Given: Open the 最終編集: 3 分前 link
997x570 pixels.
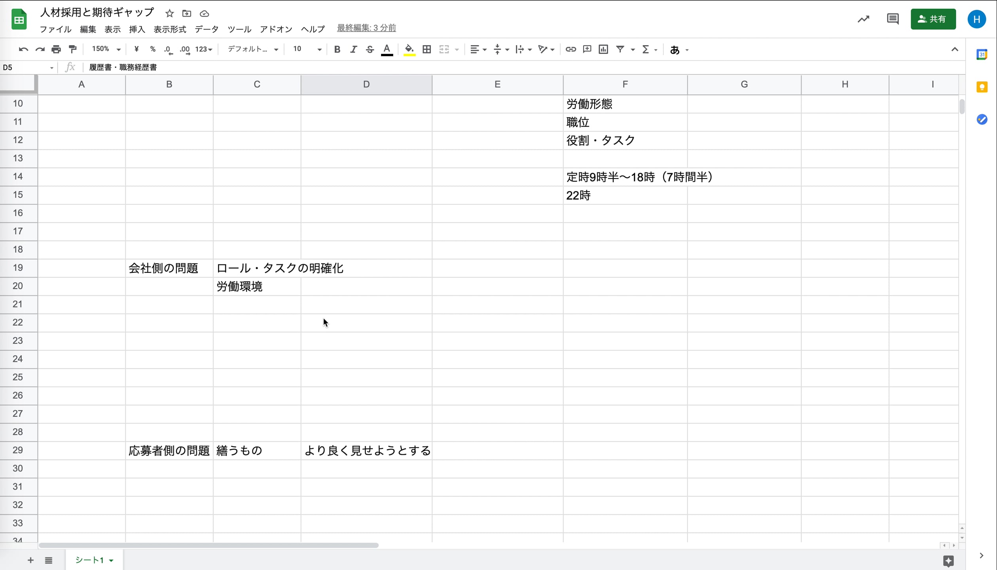Looking at the screenshot, I should point(366,28).
